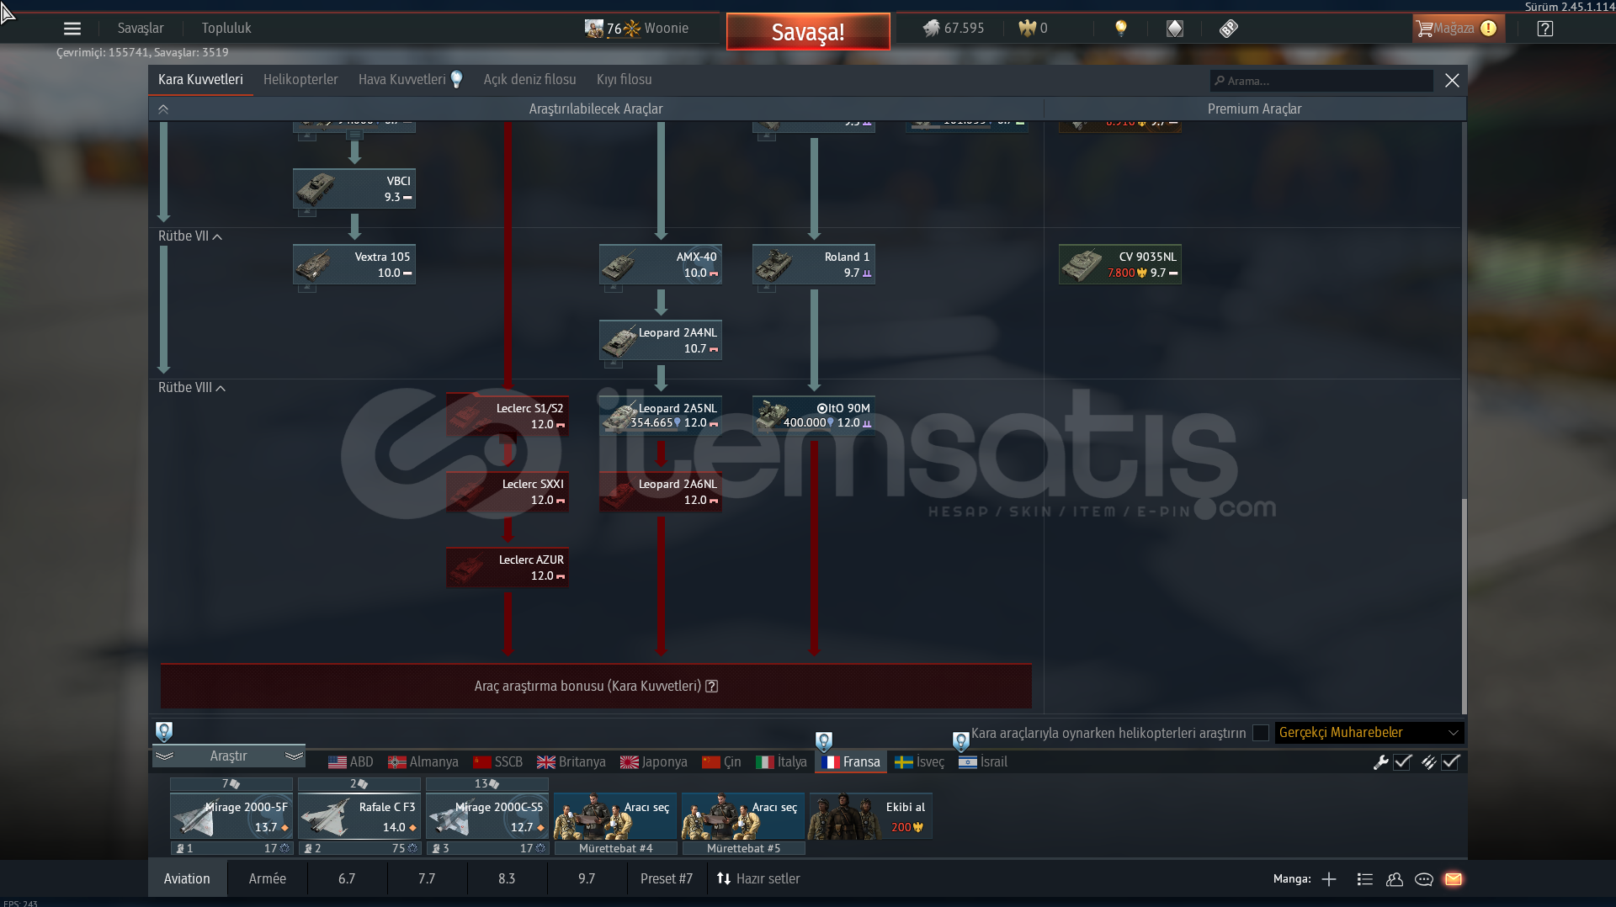Switch to the 8.3 preset
This screenshot has width=1616, height=907.
507,879
